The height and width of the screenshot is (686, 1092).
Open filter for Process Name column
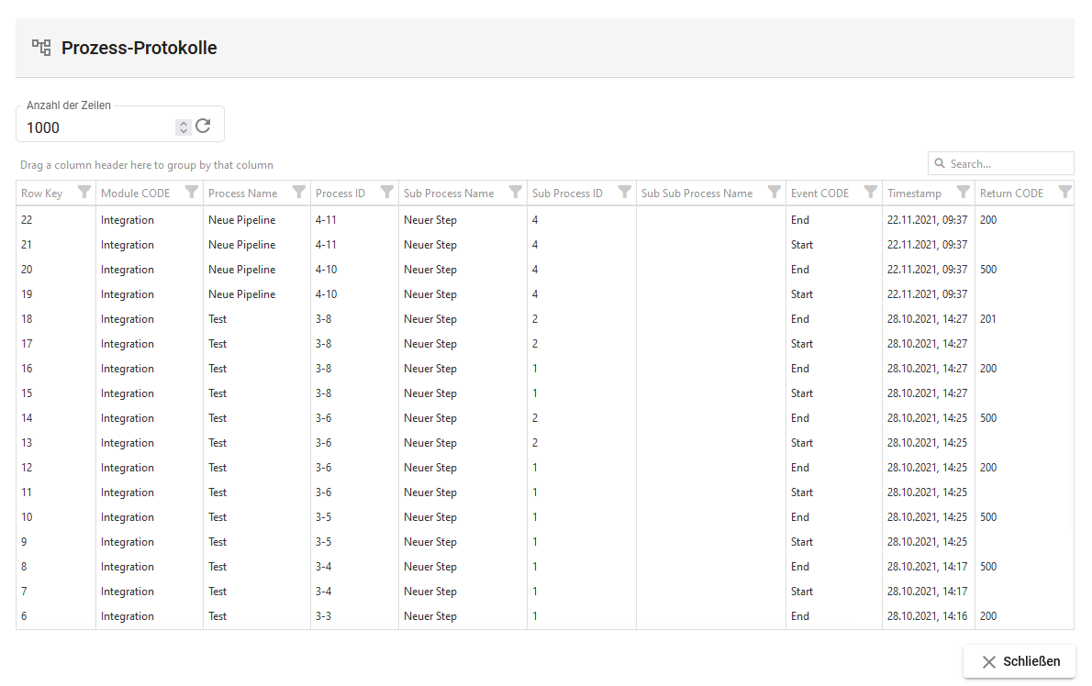tap(299, 193)
